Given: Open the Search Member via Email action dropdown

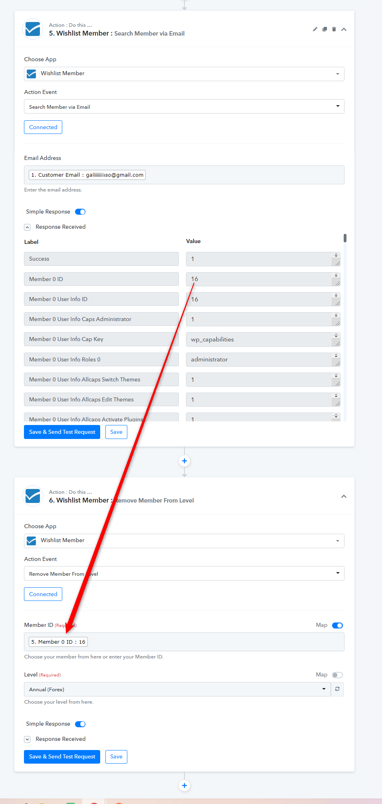Looking at the screenshot, I should (x=184, y=106).
